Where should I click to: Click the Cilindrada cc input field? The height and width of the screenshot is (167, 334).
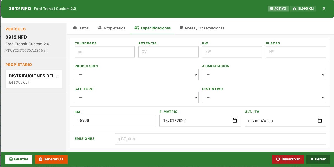point(105,52)
